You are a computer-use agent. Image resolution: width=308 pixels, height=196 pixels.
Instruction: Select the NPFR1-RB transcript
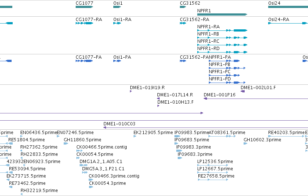[x=222, y=38]
